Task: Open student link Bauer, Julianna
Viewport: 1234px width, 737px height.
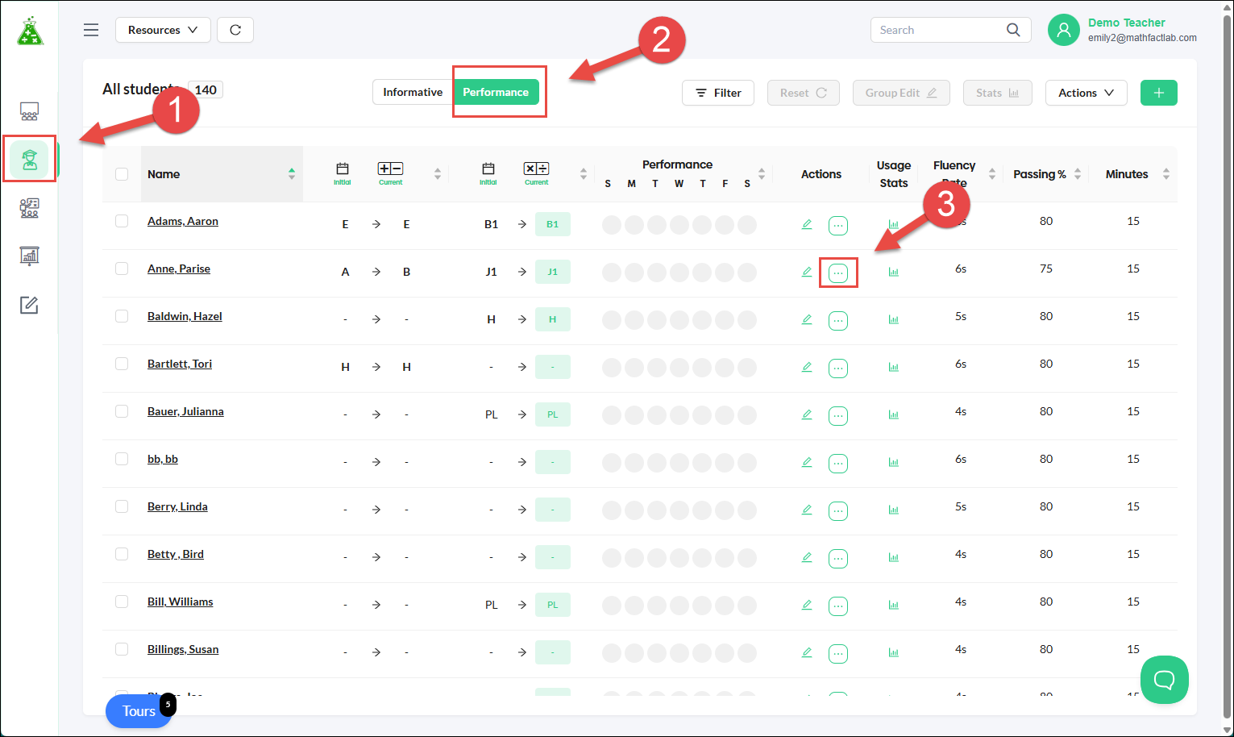Action: point(185,411)
